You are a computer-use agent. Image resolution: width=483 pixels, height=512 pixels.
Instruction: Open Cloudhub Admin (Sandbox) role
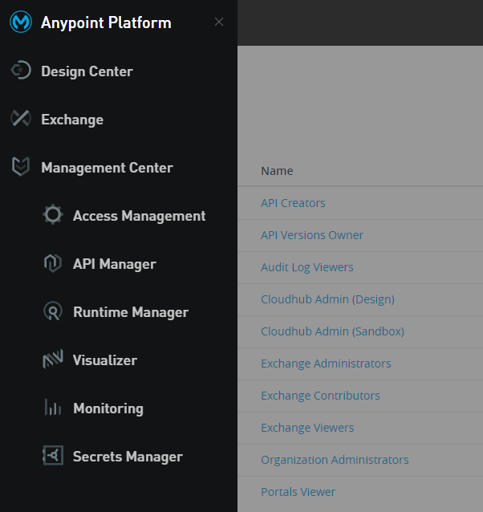(332, 331)
